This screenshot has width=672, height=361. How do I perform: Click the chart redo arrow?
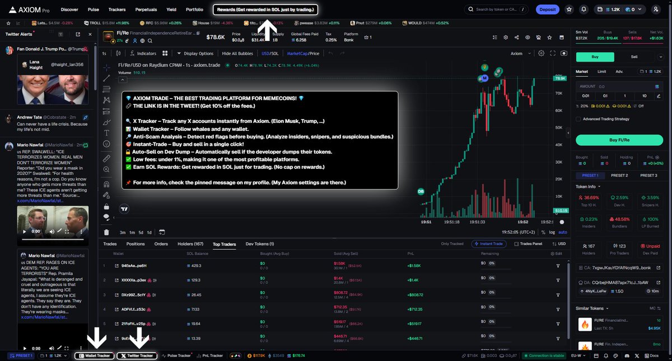click(342, 54)
